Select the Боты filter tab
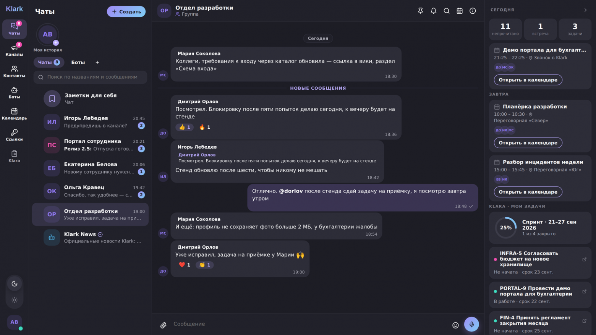The height and width of the screenshot is (335, 596). coord(78,62)
